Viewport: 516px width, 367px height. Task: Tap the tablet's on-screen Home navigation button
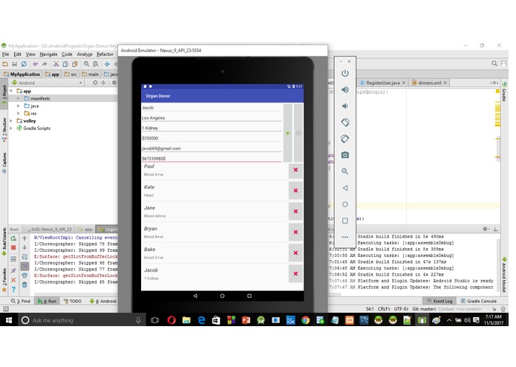pos(222,296)
